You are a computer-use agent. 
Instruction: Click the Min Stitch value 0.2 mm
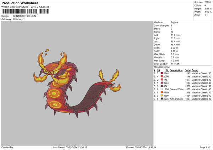coord(175,57)
